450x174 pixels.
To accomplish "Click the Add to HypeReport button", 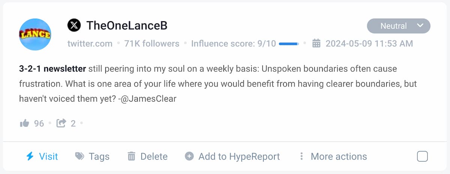I will (239, 156).
